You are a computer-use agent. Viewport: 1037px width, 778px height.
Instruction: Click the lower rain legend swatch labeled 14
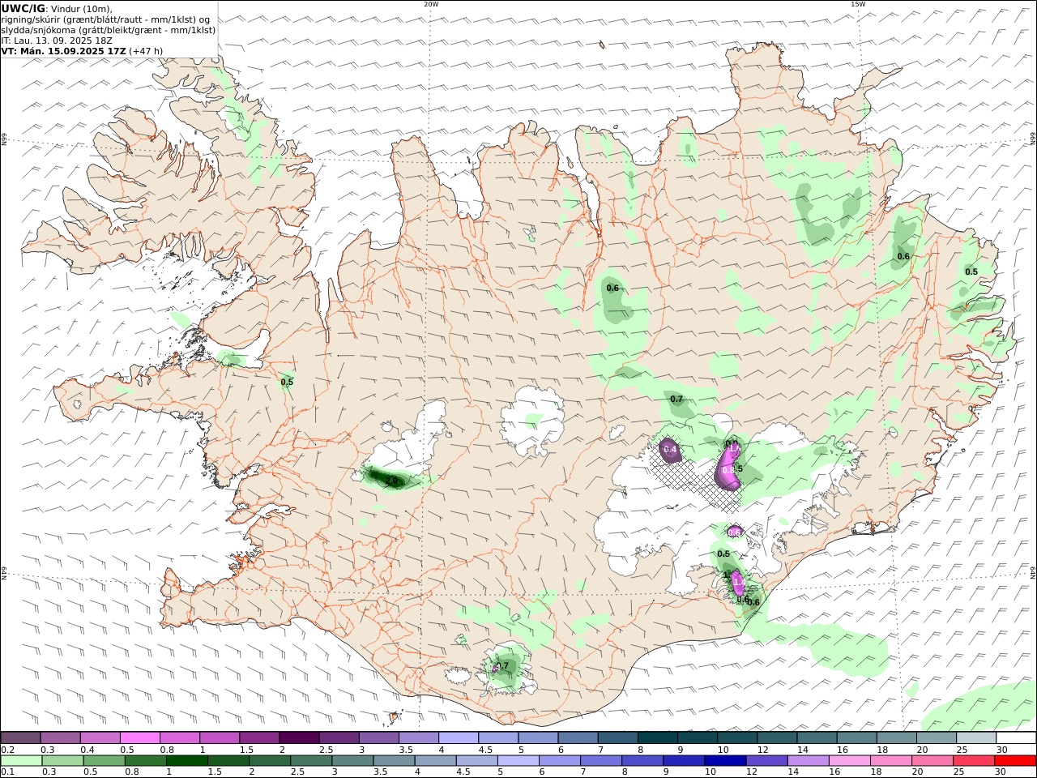pos(807,761)
